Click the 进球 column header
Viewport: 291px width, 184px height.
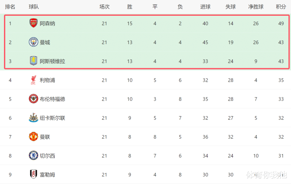click(x=205, y=6)
